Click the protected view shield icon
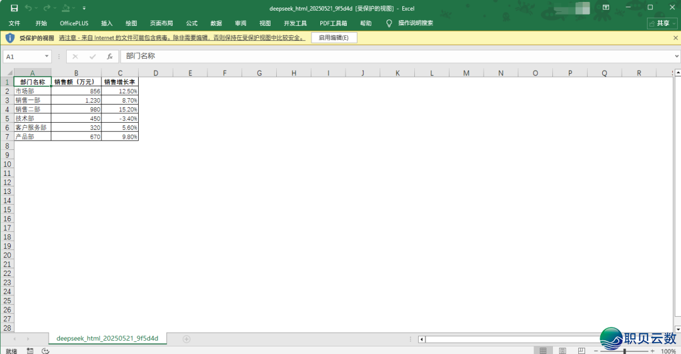Viewport: 681px width, 354px height. (x=9, y=38)
